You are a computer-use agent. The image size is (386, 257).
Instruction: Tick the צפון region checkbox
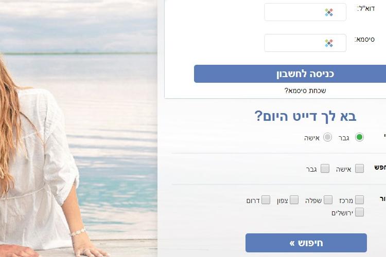pyautogui.click(x=294, y=200)
